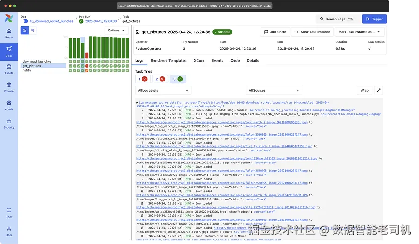Image resolution: width=419 pixels, height=244 pixels.
Task: Select the first run's green duration bar
Action: coord(71,48)
